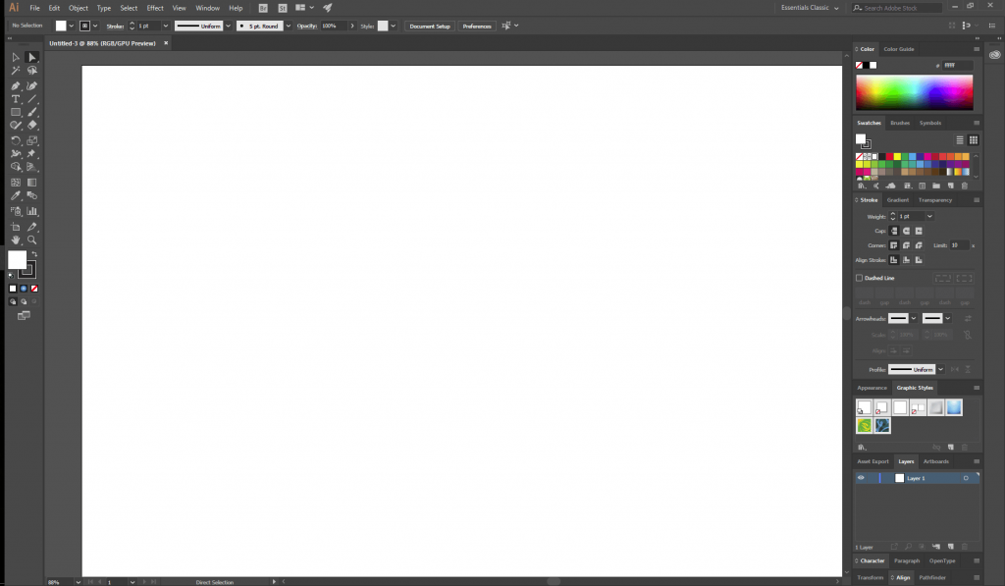Select the Type tool
The width and height of the screenshot is (1005, 586).
[14, 98]
